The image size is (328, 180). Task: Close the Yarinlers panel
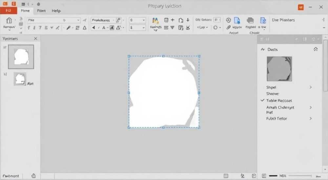(35, 39)
